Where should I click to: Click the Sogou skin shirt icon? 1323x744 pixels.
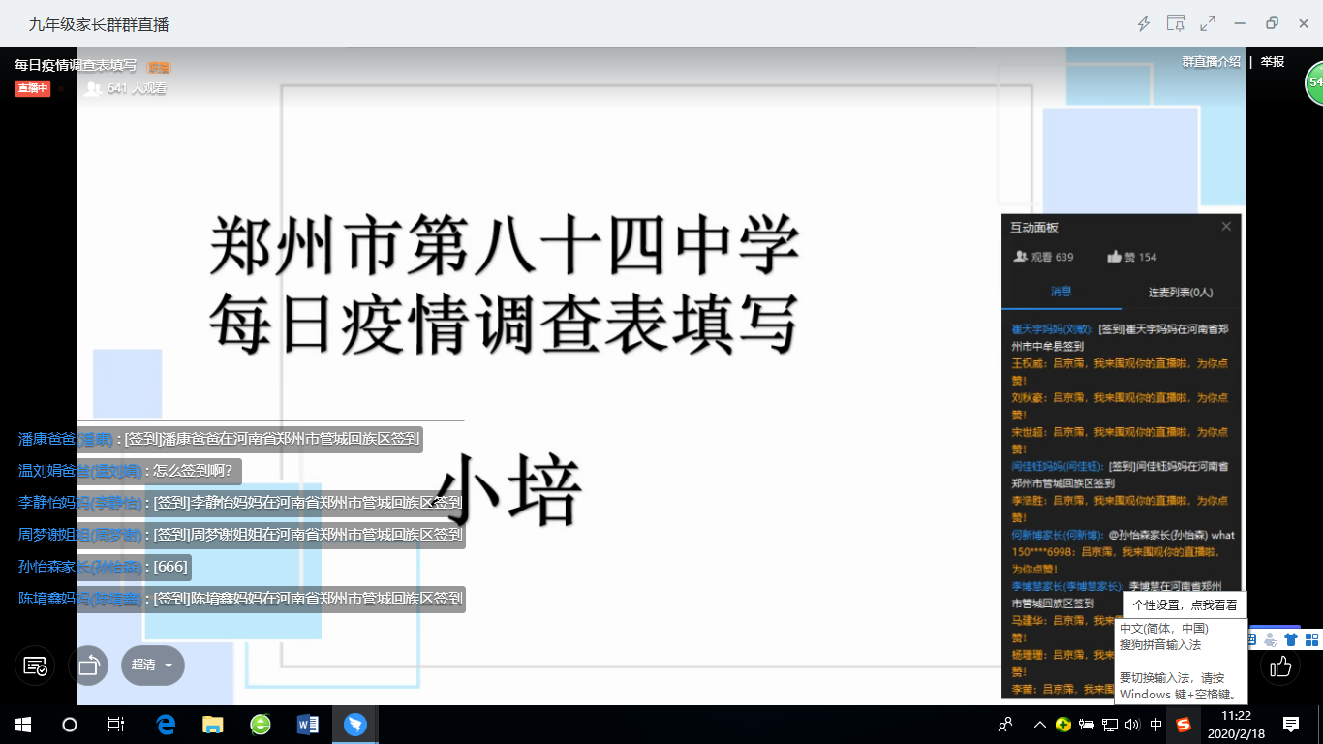1291,639
